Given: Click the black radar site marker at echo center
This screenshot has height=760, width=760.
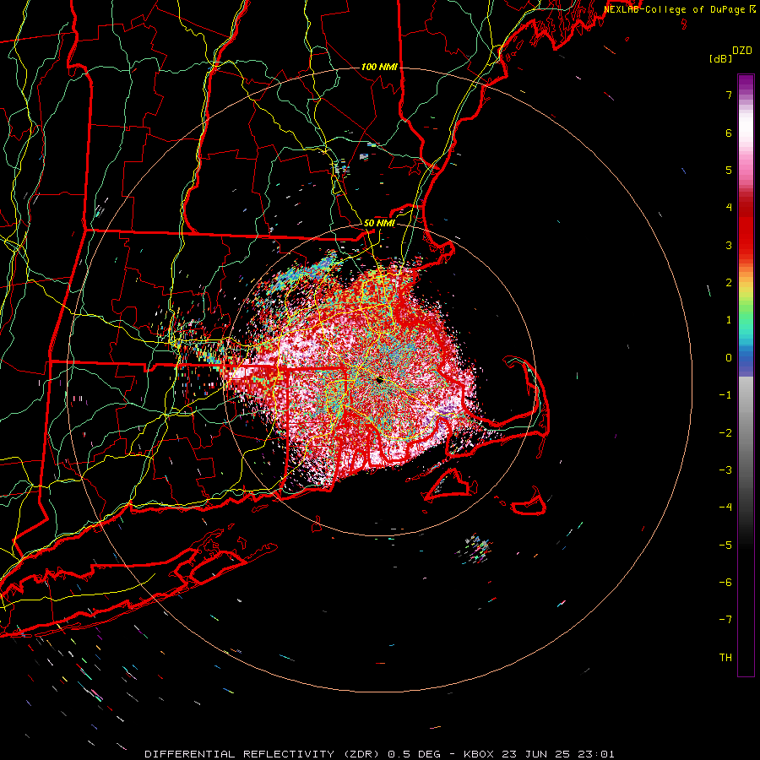Looking at the screenshot, I should coord(379,380).
